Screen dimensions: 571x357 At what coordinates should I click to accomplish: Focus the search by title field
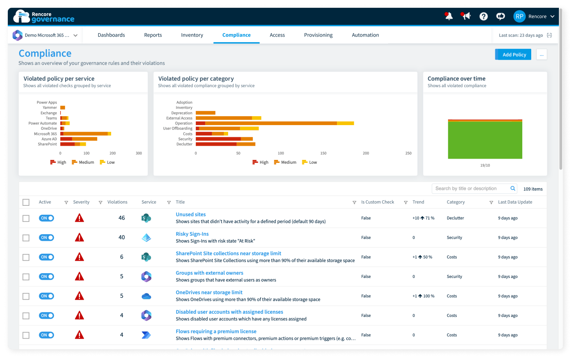click(x=470, y=189)
